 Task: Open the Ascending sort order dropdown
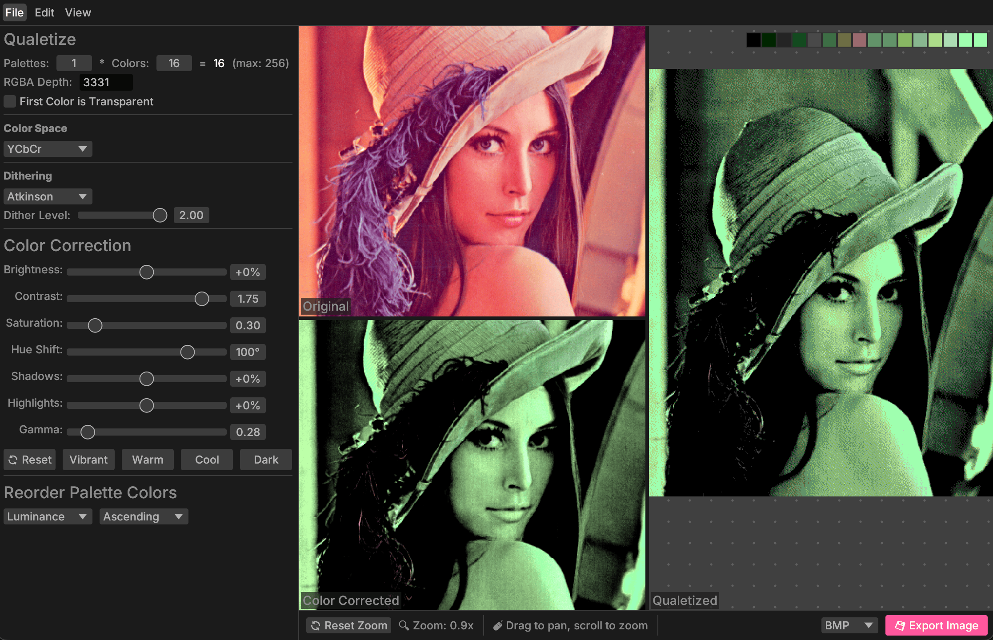(144, 516)
